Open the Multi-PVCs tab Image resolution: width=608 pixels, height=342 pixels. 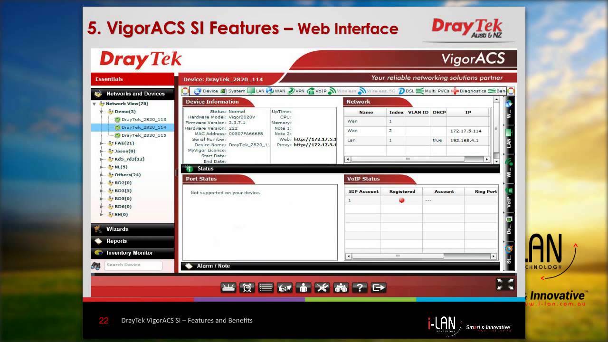point(433,91)
